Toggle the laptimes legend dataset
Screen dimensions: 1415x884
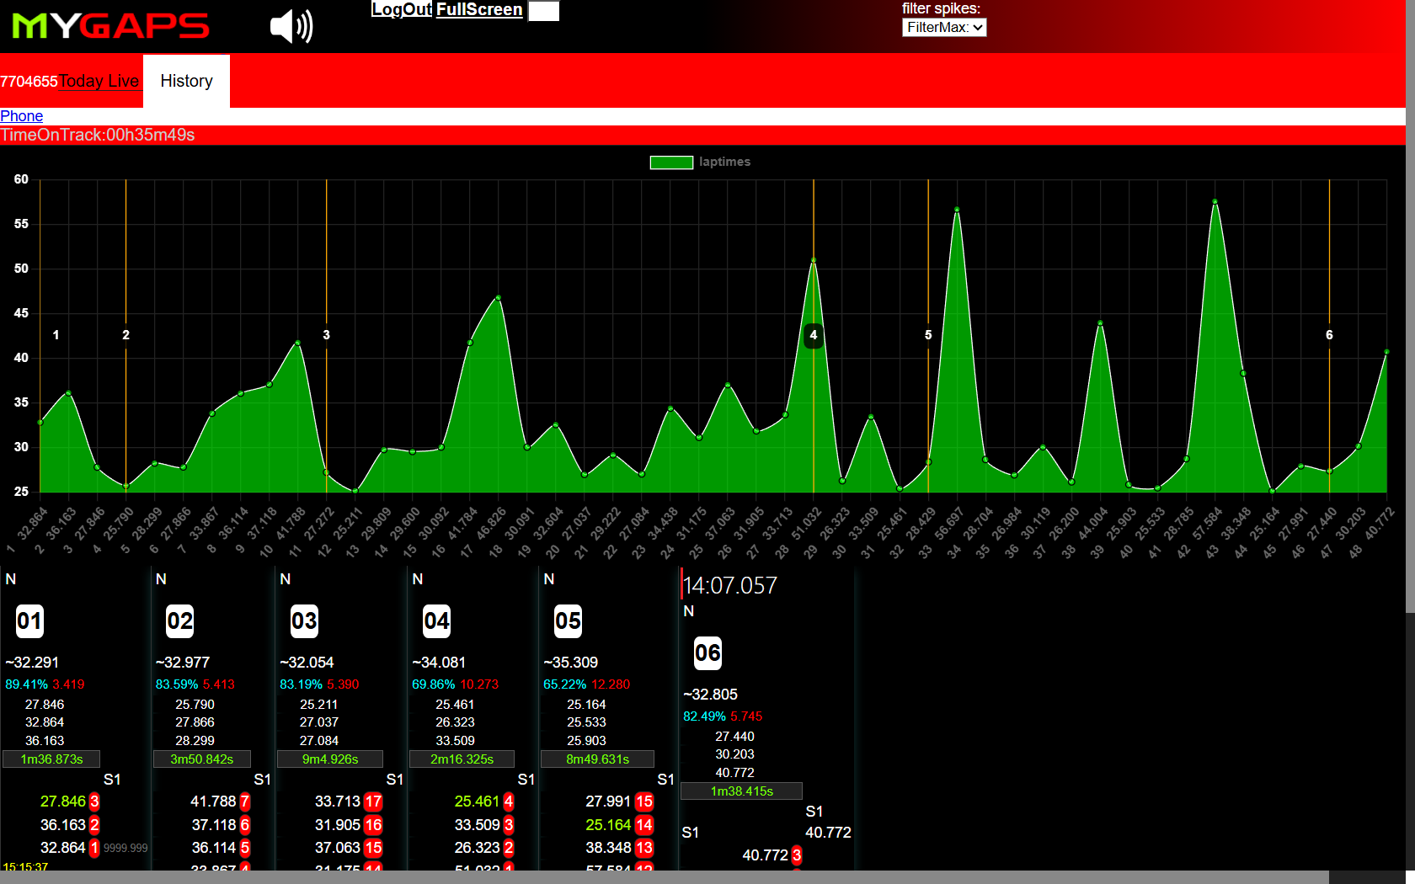point(671,162)
